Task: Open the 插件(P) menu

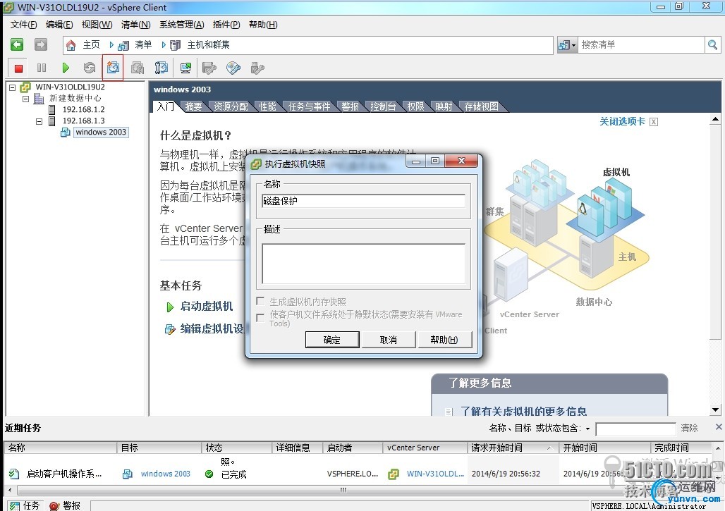Action: 226,25
